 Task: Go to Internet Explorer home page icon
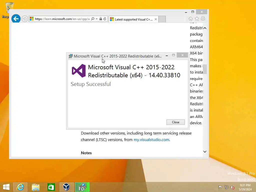[x=191, y=18]
